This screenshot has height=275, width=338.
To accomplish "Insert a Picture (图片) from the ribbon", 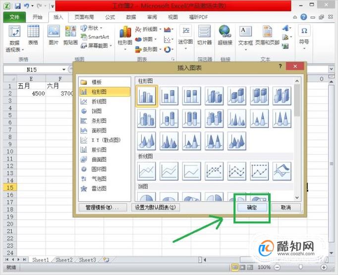I will (54, 35).
